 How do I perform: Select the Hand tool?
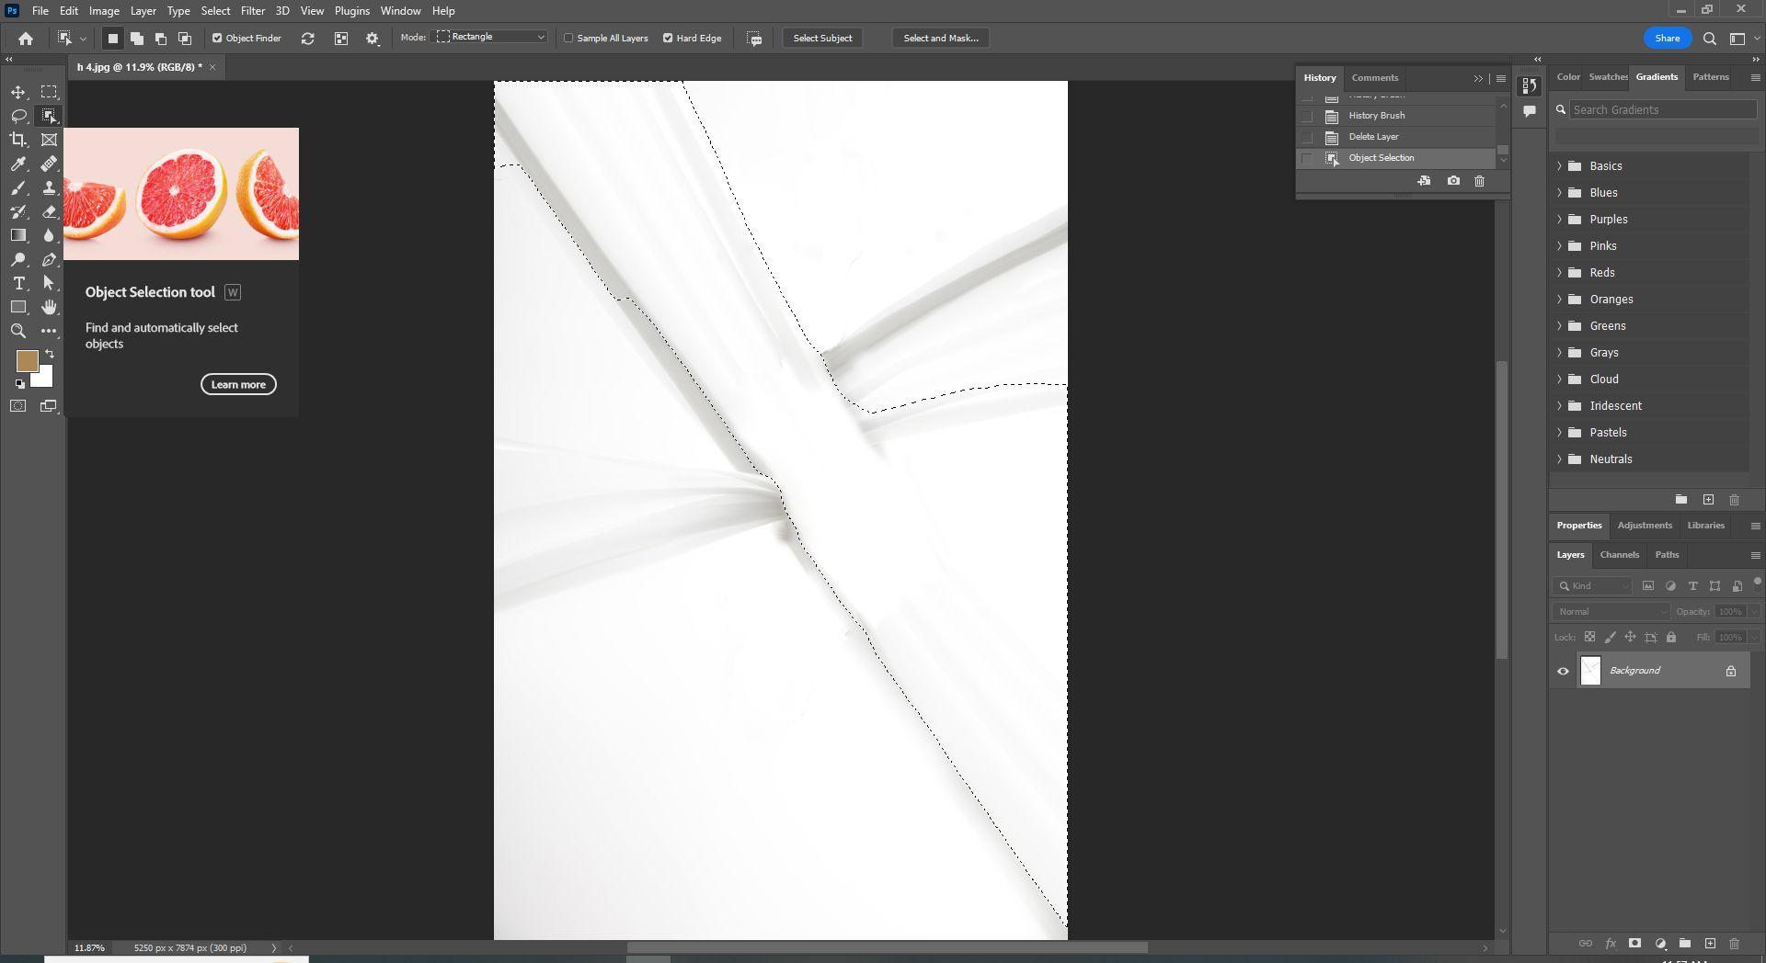click(x=49, y=307)
